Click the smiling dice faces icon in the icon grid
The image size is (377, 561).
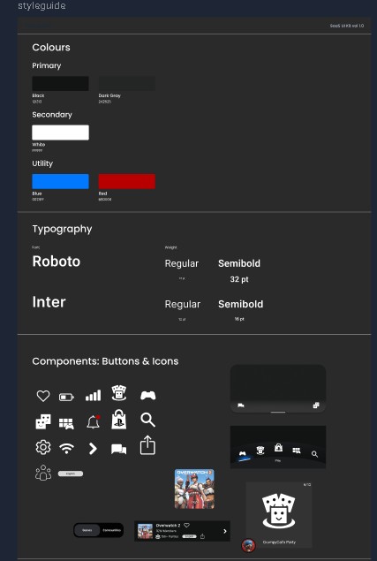(43, 421)
